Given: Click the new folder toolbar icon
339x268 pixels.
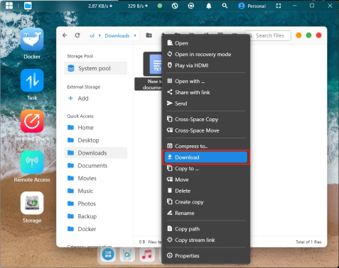Looking at the screenshot, I should click(x=149, y=35).
